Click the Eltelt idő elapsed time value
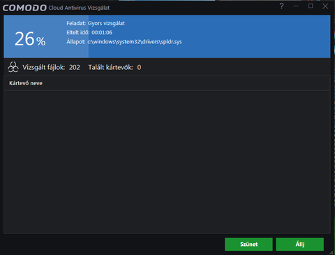Image resolution: width=335 pixels, height=255 pixels. 102,32
